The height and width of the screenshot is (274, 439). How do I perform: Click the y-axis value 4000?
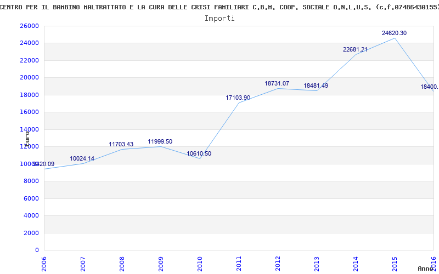[x=31, y=215]
